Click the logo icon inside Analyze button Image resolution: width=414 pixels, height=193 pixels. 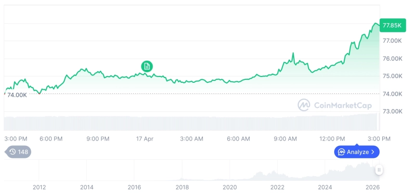(x=341, y=152)
